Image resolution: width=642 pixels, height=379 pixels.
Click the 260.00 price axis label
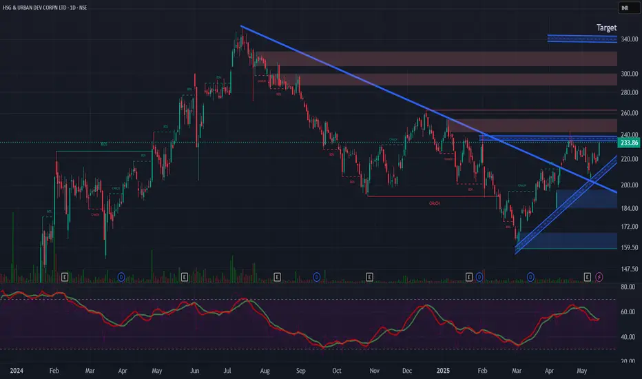click(x=630, y=113)
